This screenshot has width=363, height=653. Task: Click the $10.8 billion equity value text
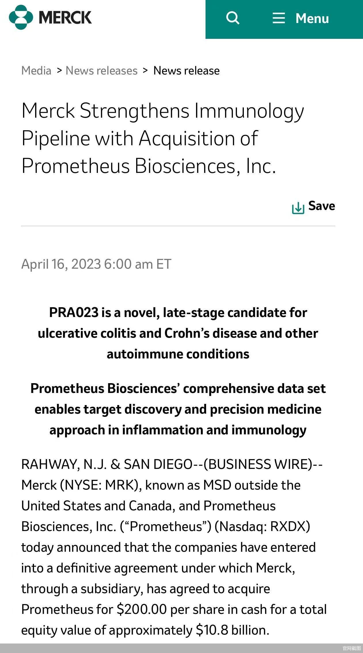[232, 630]
